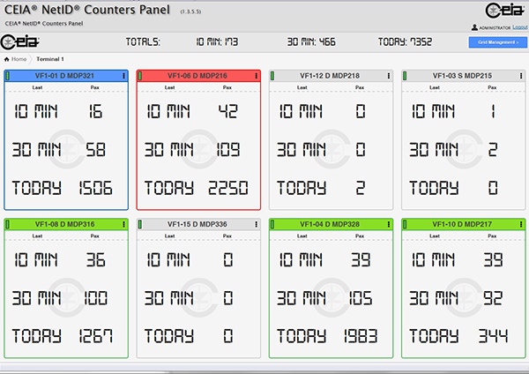529x374 pixels.
Task: Click totals value TODAY: 7352
Action: 405,41
